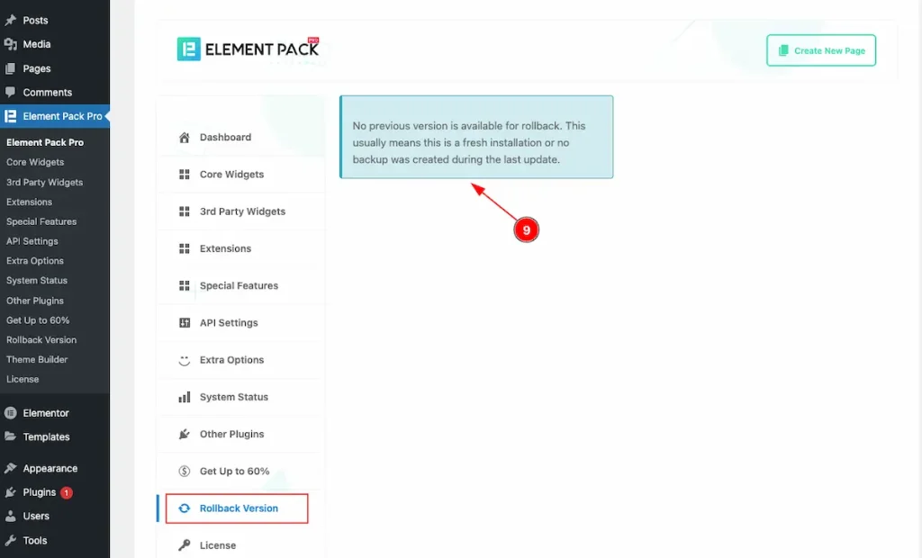Click the Dashboard home icon
This screenshot has height=558, width=922.
185,138
